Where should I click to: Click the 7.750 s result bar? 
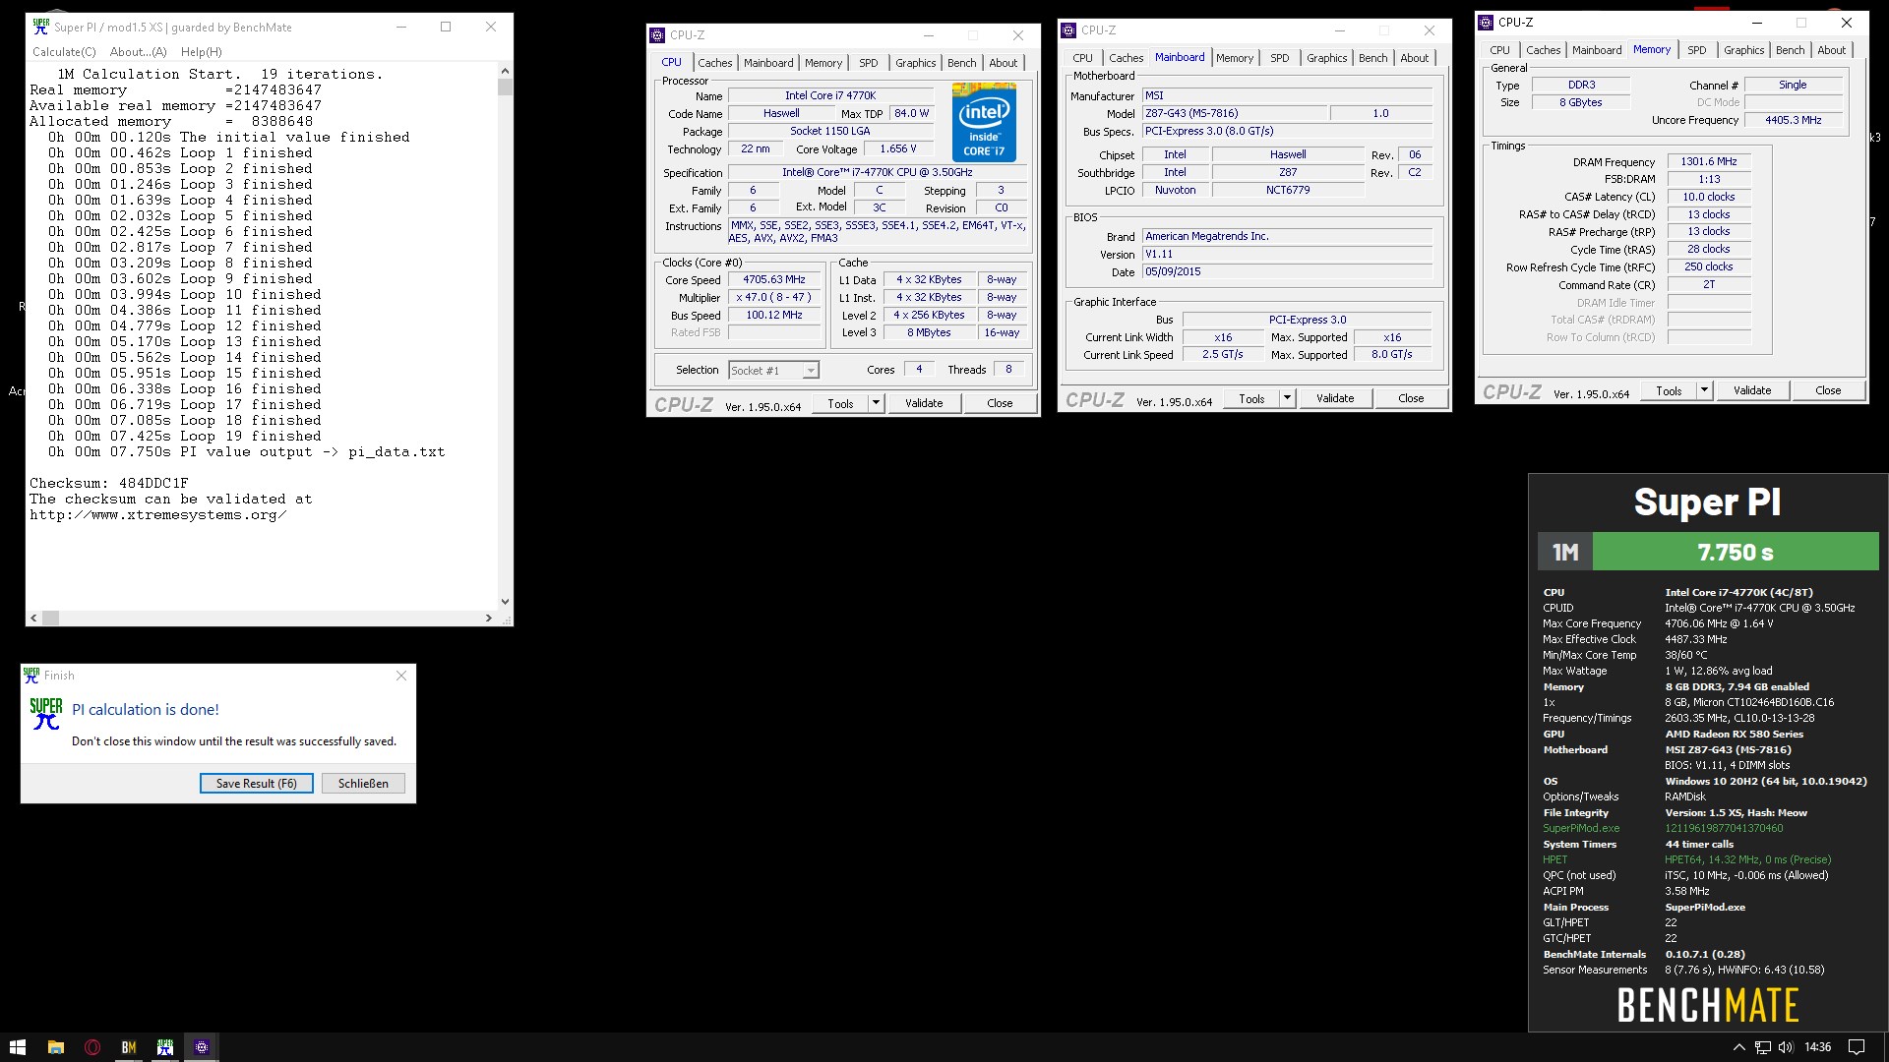pos(1736,552)
